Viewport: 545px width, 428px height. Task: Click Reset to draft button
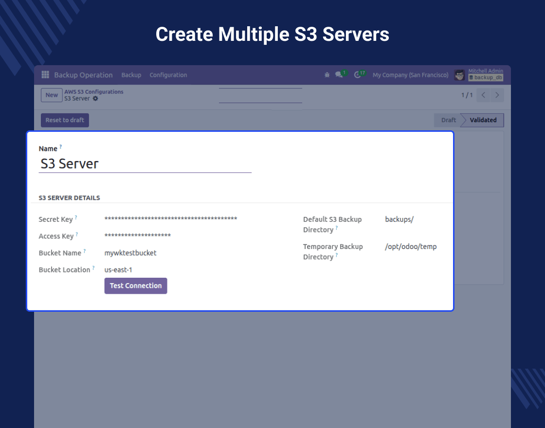pos(65,120)
